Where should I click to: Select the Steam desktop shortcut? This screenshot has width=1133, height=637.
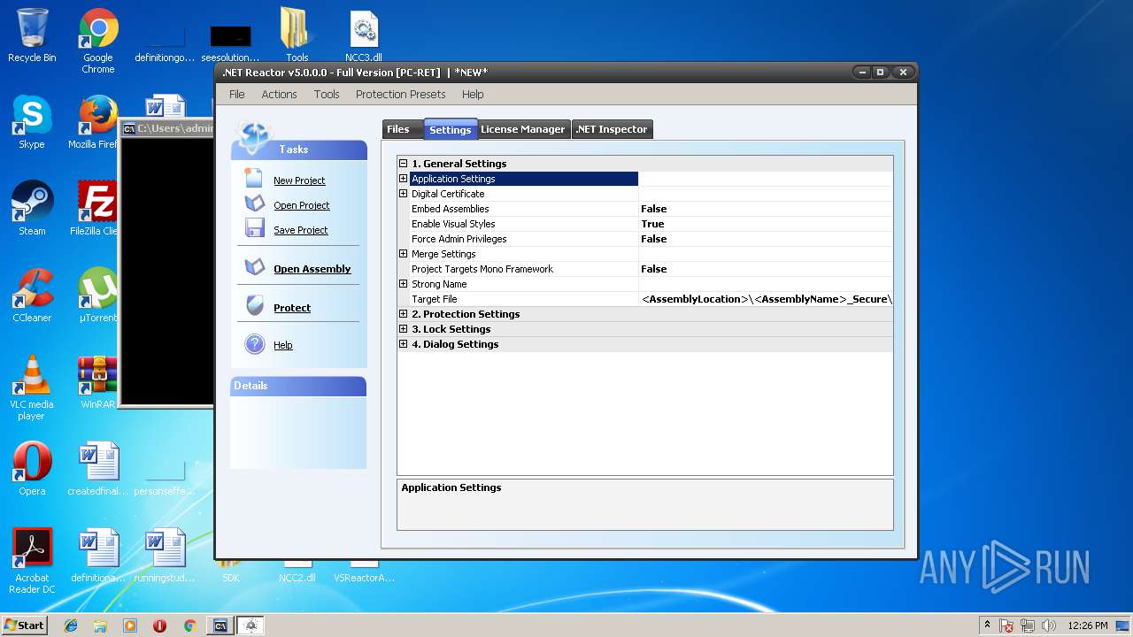coord(32,209)
